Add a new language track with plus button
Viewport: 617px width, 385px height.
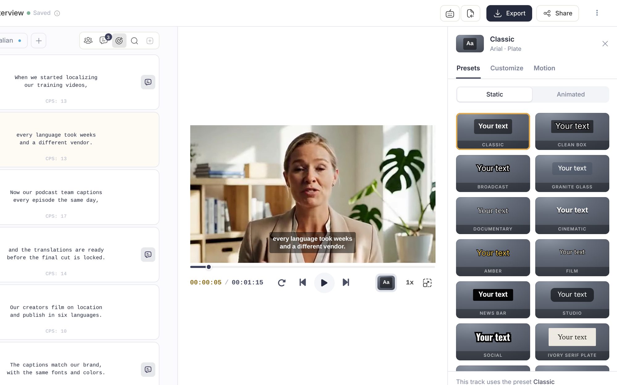point(39,41)
